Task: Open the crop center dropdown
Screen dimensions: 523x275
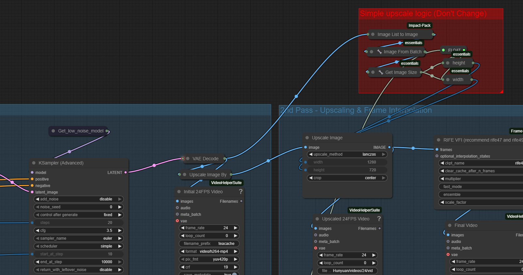Action: point(347,178)
